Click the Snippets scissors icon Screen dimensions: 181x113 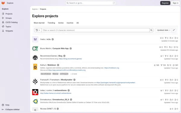[x=3, y=31]
